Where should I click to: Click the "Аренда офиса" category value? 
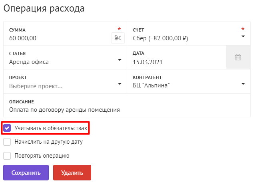pyautogui.click(x=29, y=62)
